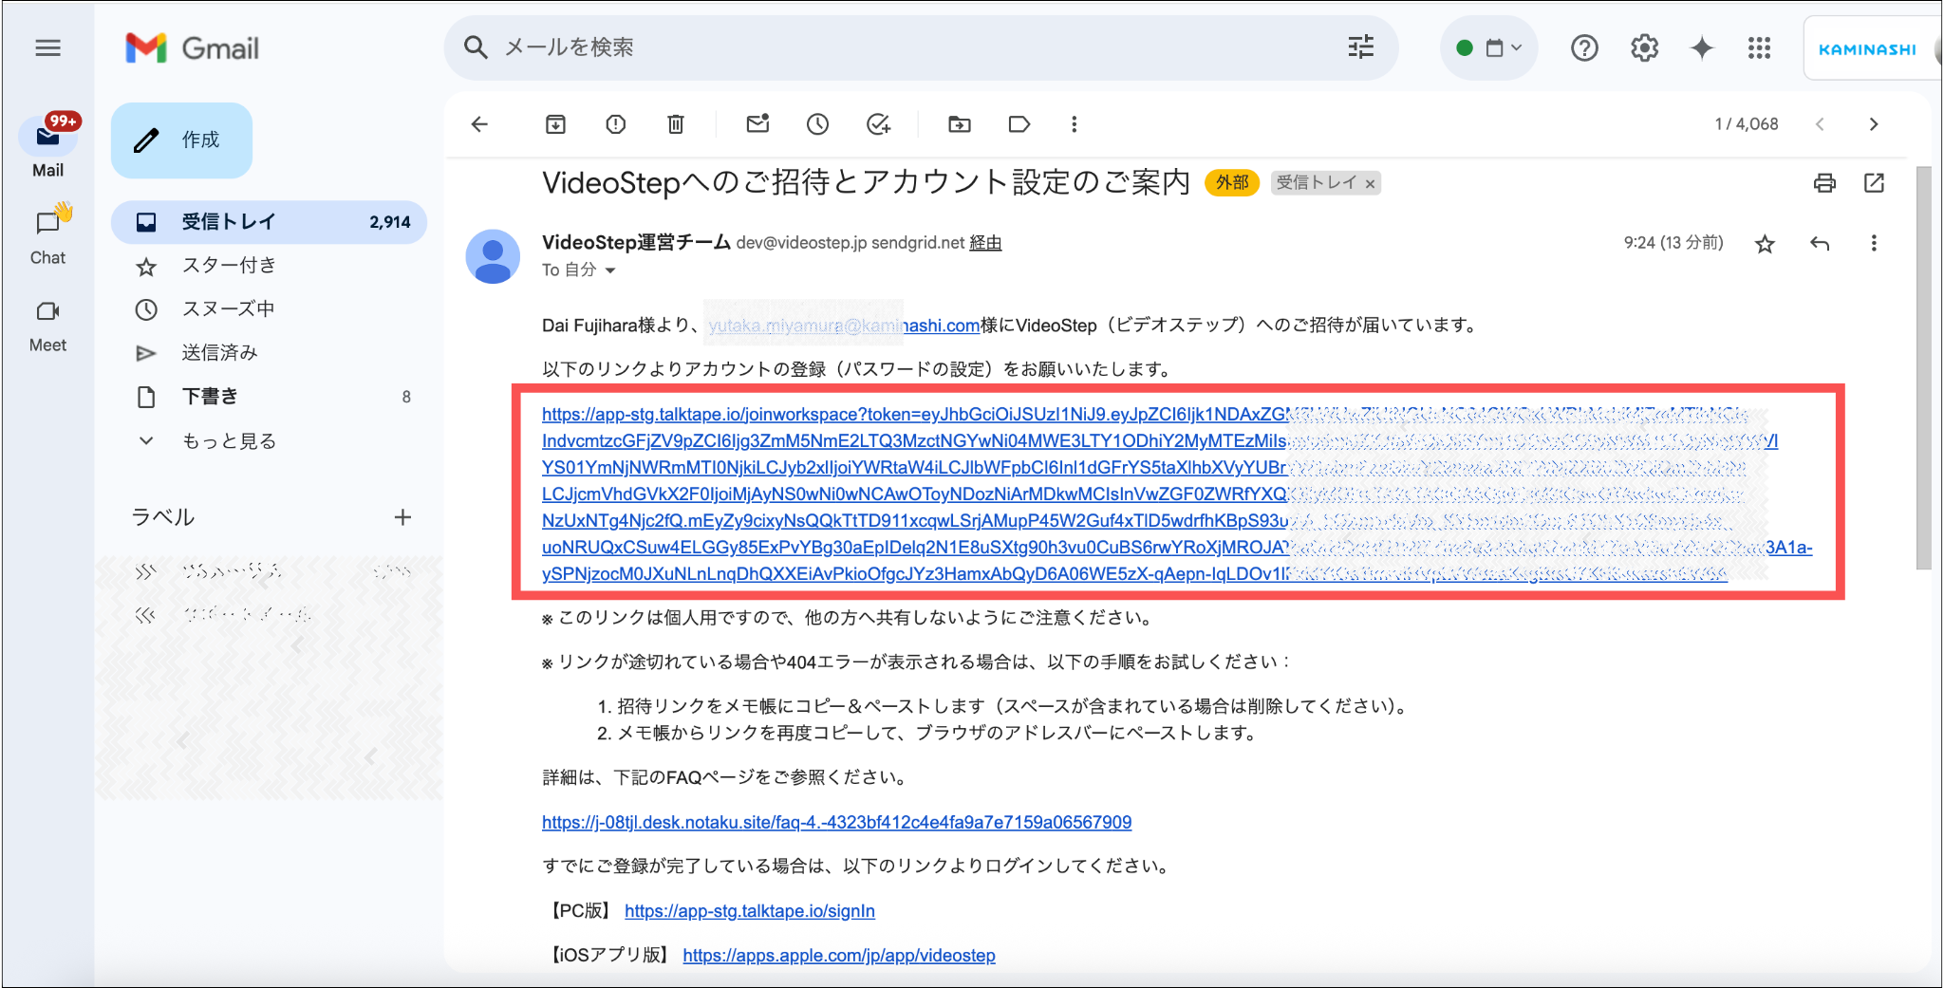The image size is (1944, 988).
Task: Open the active status dropdown
Action: 1488,47
